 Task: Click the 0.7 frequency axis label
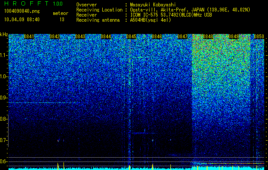[x=3, y=140]
